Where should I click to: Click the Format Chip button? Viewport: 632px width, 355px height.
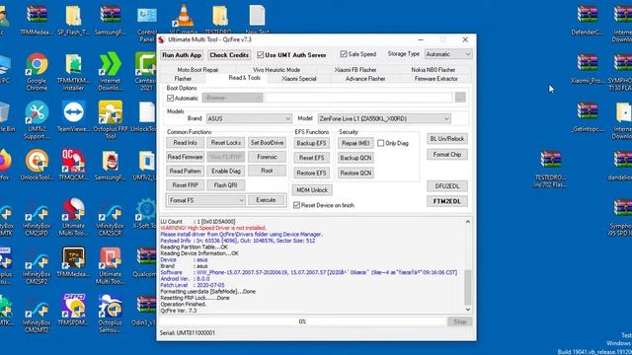click(x=447, y=155)
